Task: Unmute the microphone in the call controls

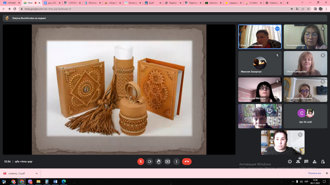Action: [x=141, y=161]
